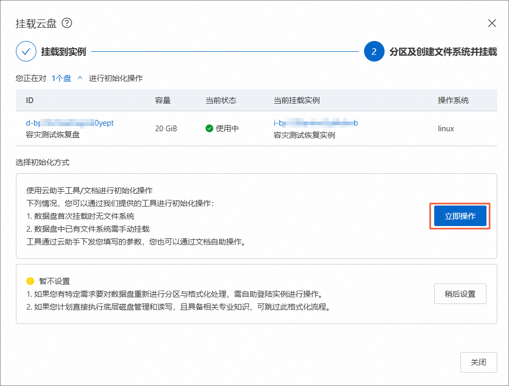509x386 pixels.
Task: Click the yellow info icon beside 暂不设置
Action: coord(30,281)
